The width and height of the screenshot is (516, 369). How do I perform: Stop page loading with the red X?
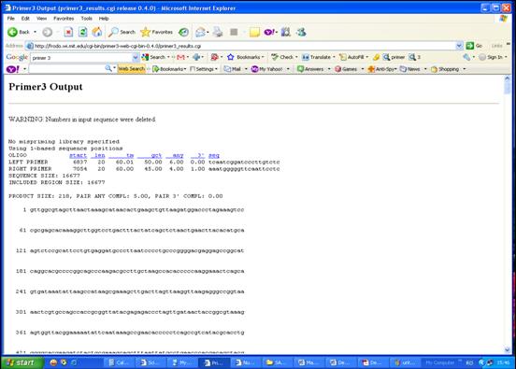coord(68,32)
